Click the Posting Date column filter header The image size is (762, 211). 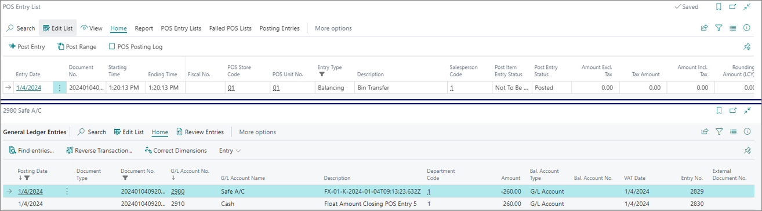(x=32, y=174)
